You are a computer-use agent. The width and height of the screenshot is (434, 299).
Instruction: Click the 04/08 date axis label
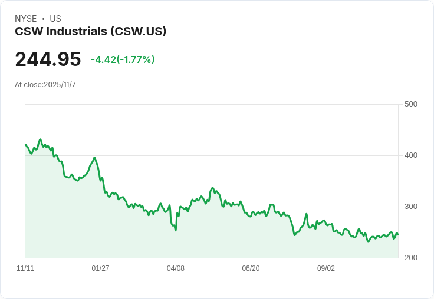coord(176,268)
